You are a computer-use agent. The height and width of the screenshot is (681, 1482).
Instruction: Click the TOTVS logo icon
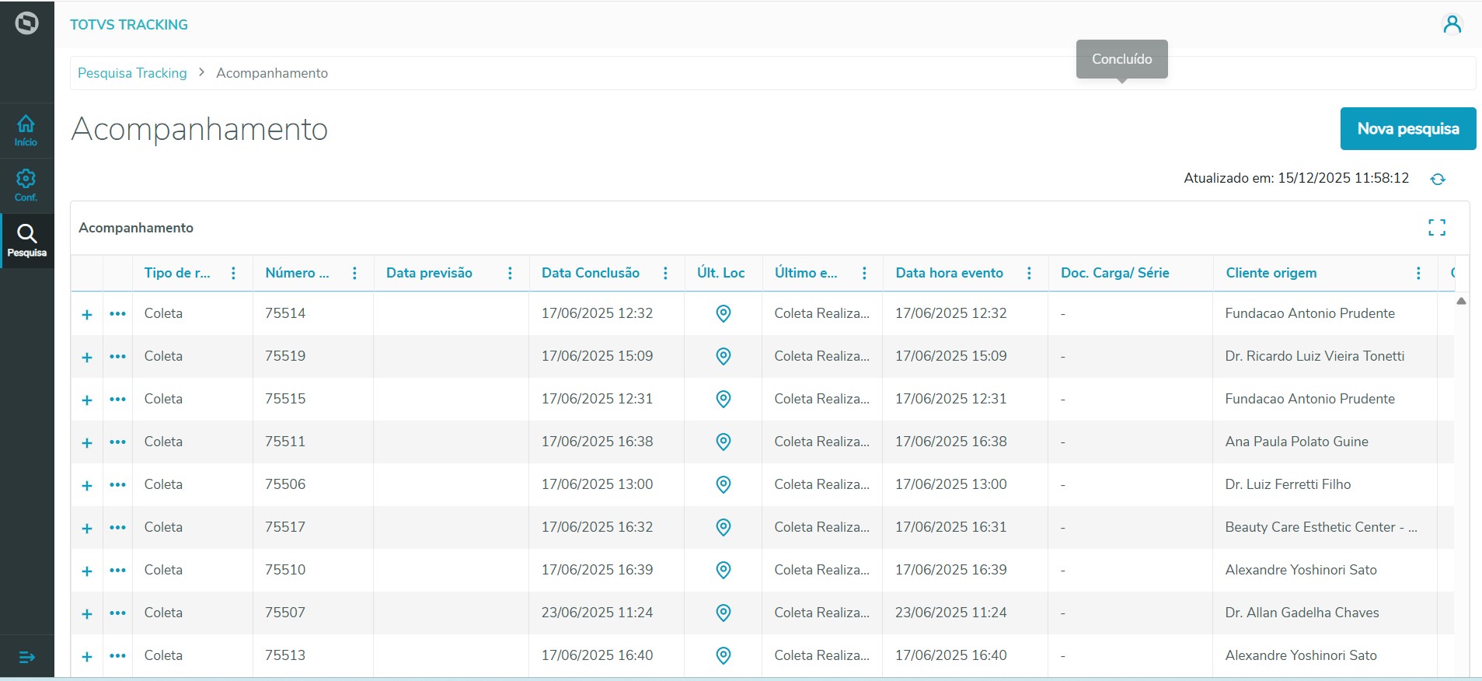[x=27, y=23]
